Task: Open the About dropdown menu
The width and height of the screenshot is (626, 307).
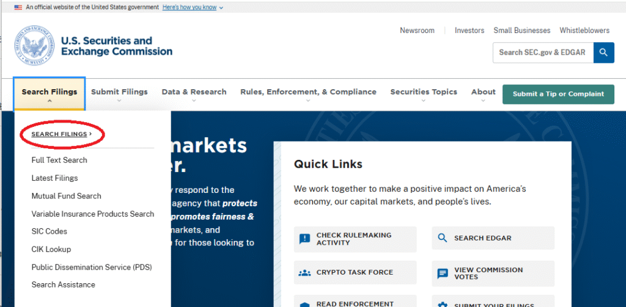Action: tap(483, 94)
